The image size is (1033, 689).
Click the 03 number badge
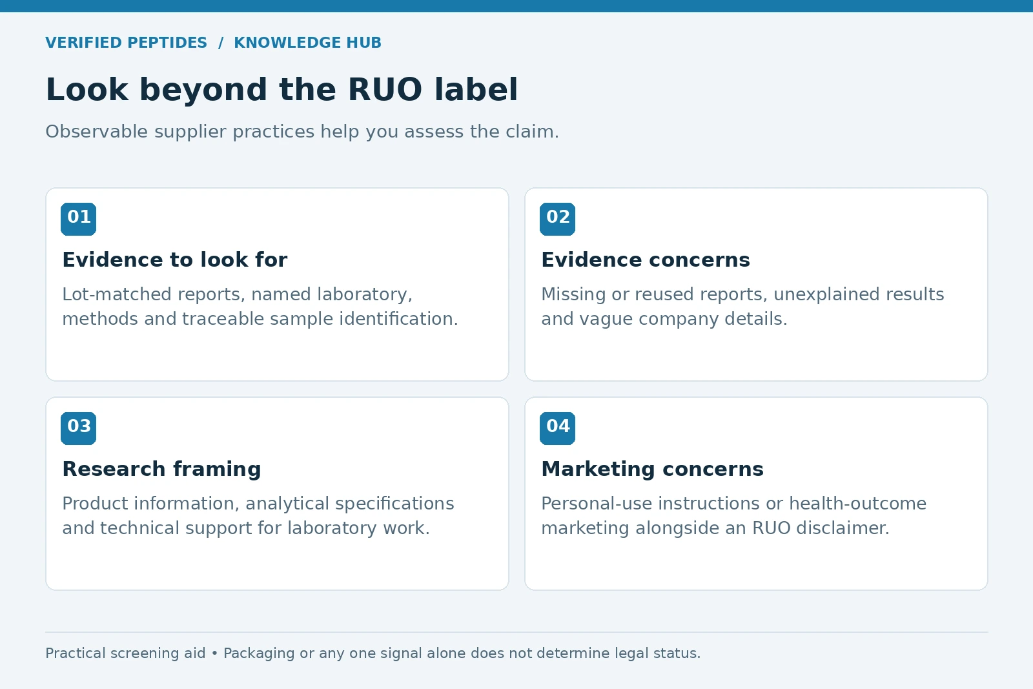pos(79,428)
